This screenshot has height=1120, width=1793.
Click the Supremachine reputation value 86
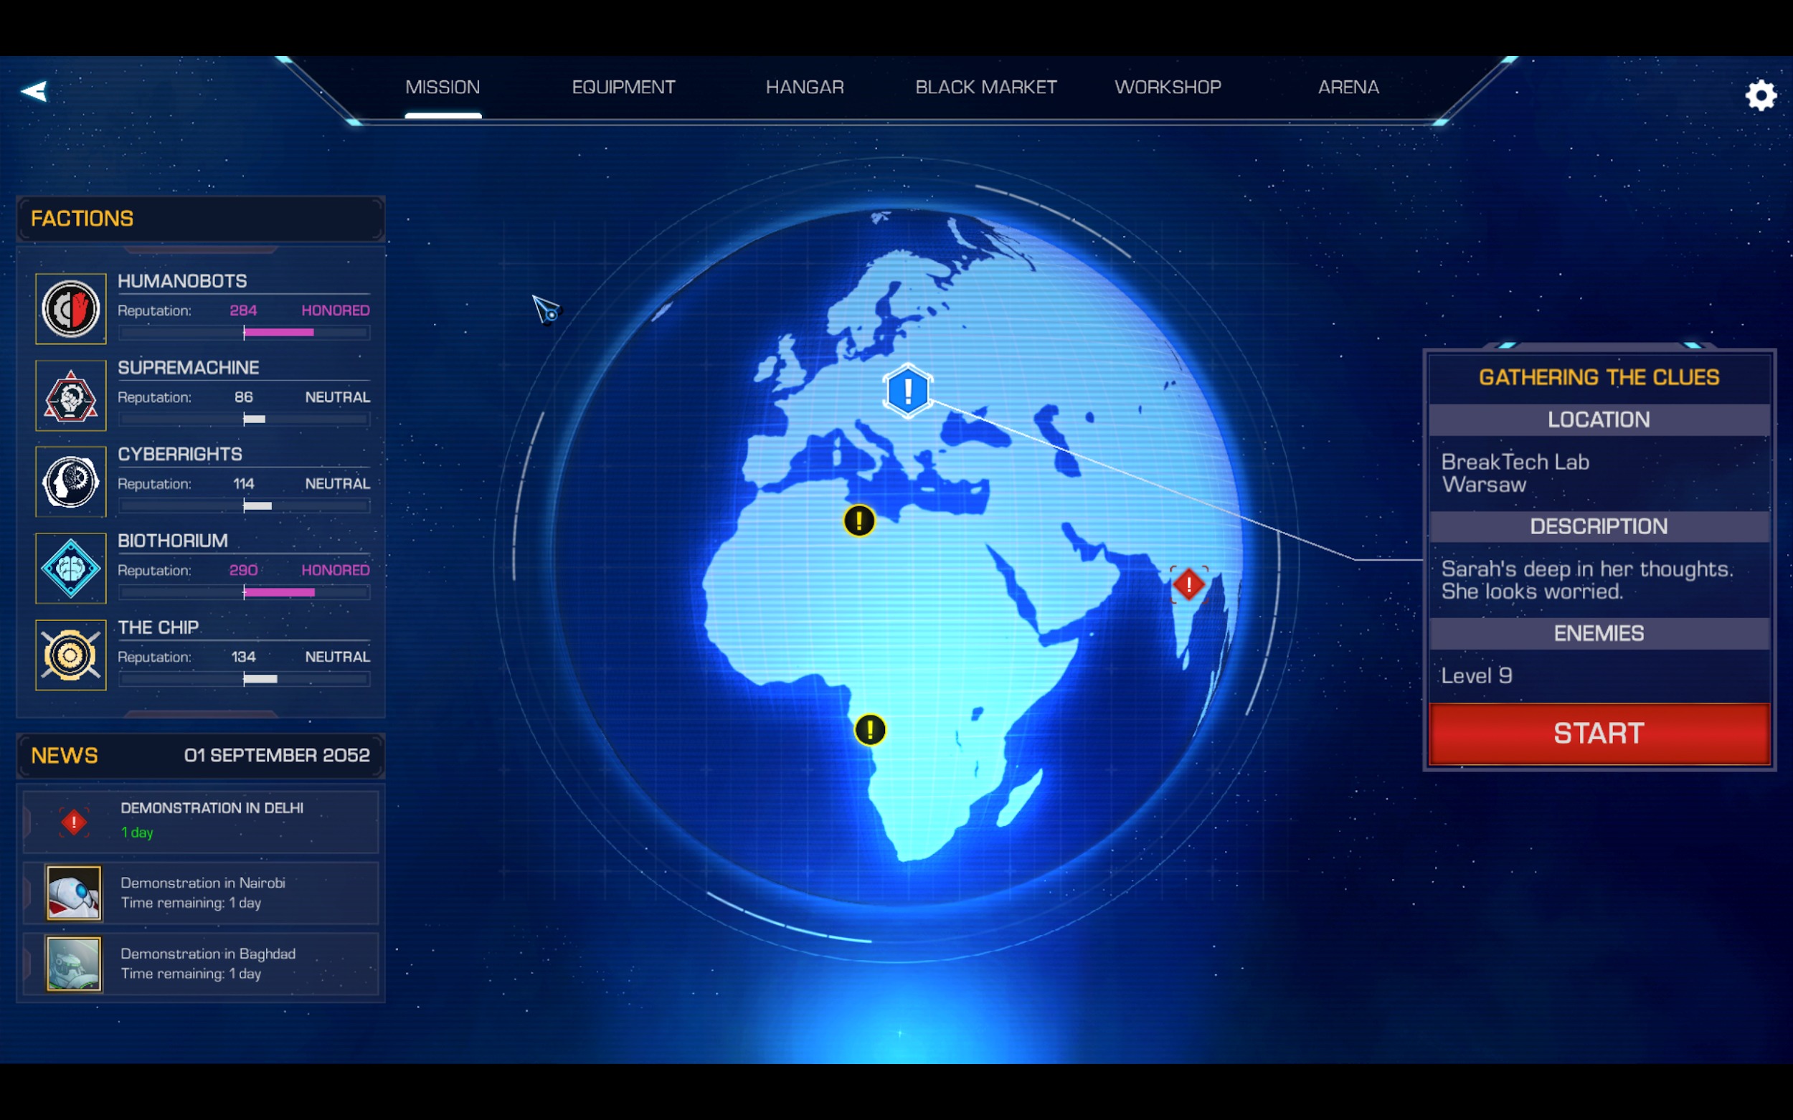[243, 397]
